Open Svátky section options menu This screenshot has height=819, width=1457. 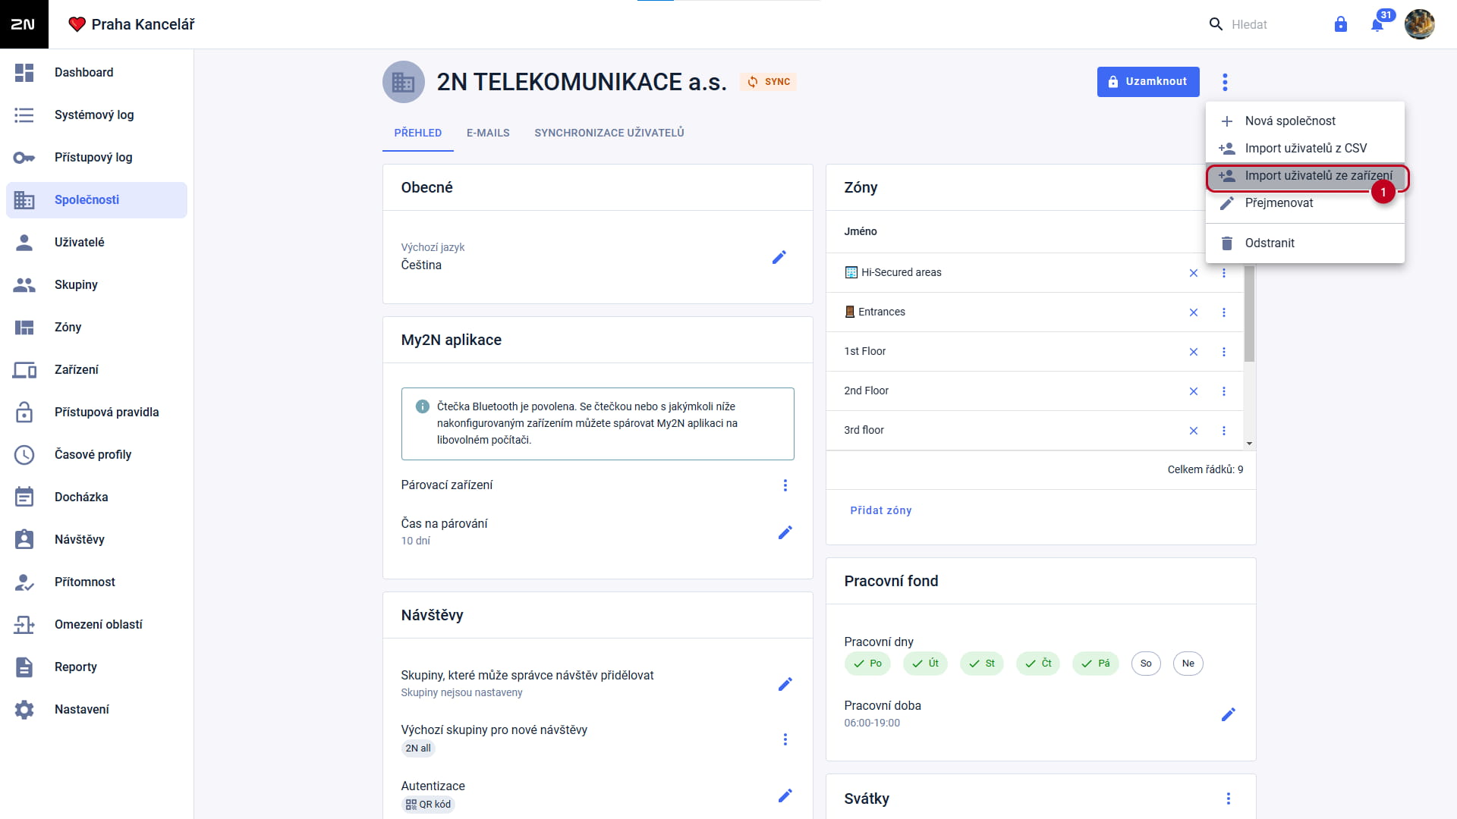(x=1228, y=799)
